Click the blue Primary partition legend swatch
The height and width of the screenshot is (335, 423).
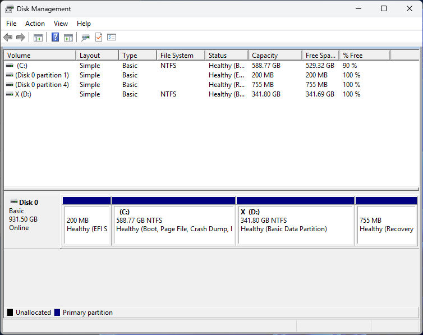click(57, 313)
